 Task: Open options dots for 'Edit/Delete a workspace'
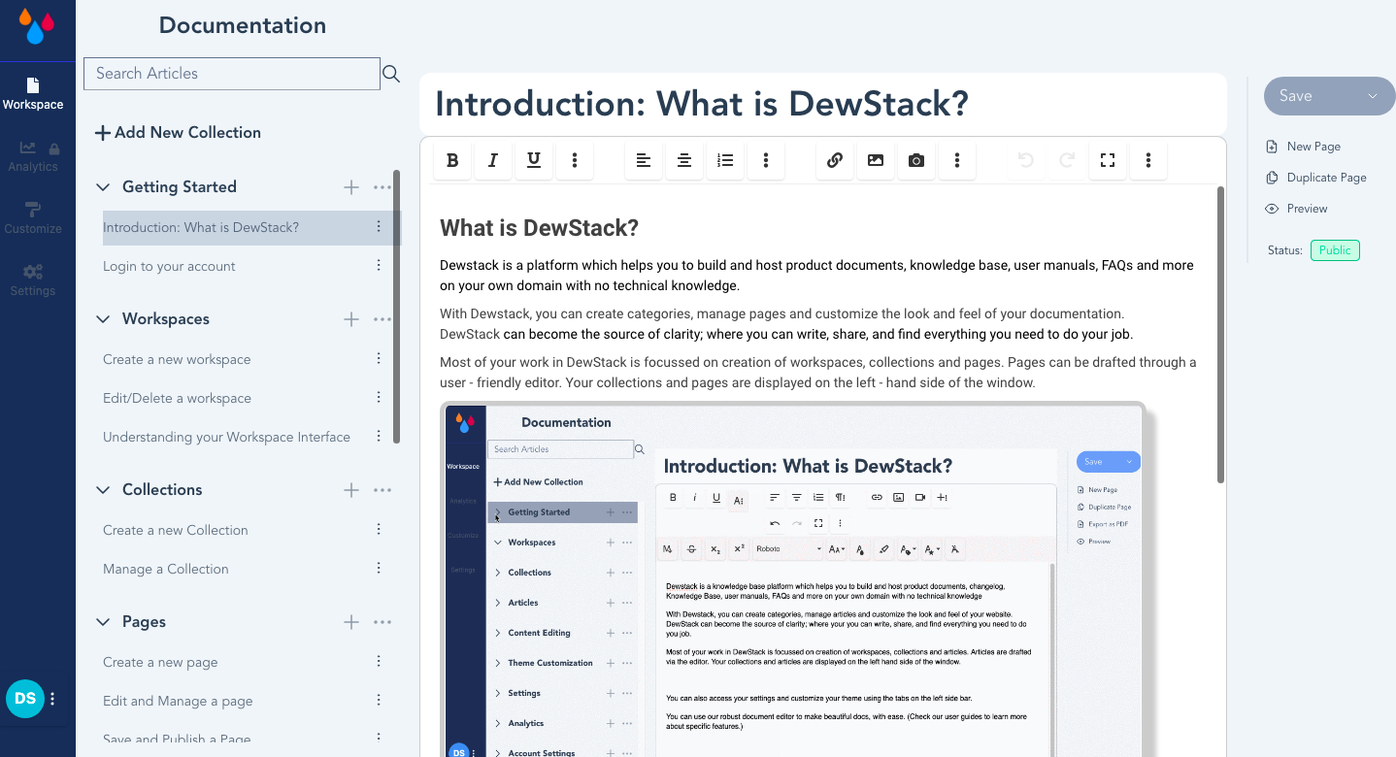(x=379, y=398)
